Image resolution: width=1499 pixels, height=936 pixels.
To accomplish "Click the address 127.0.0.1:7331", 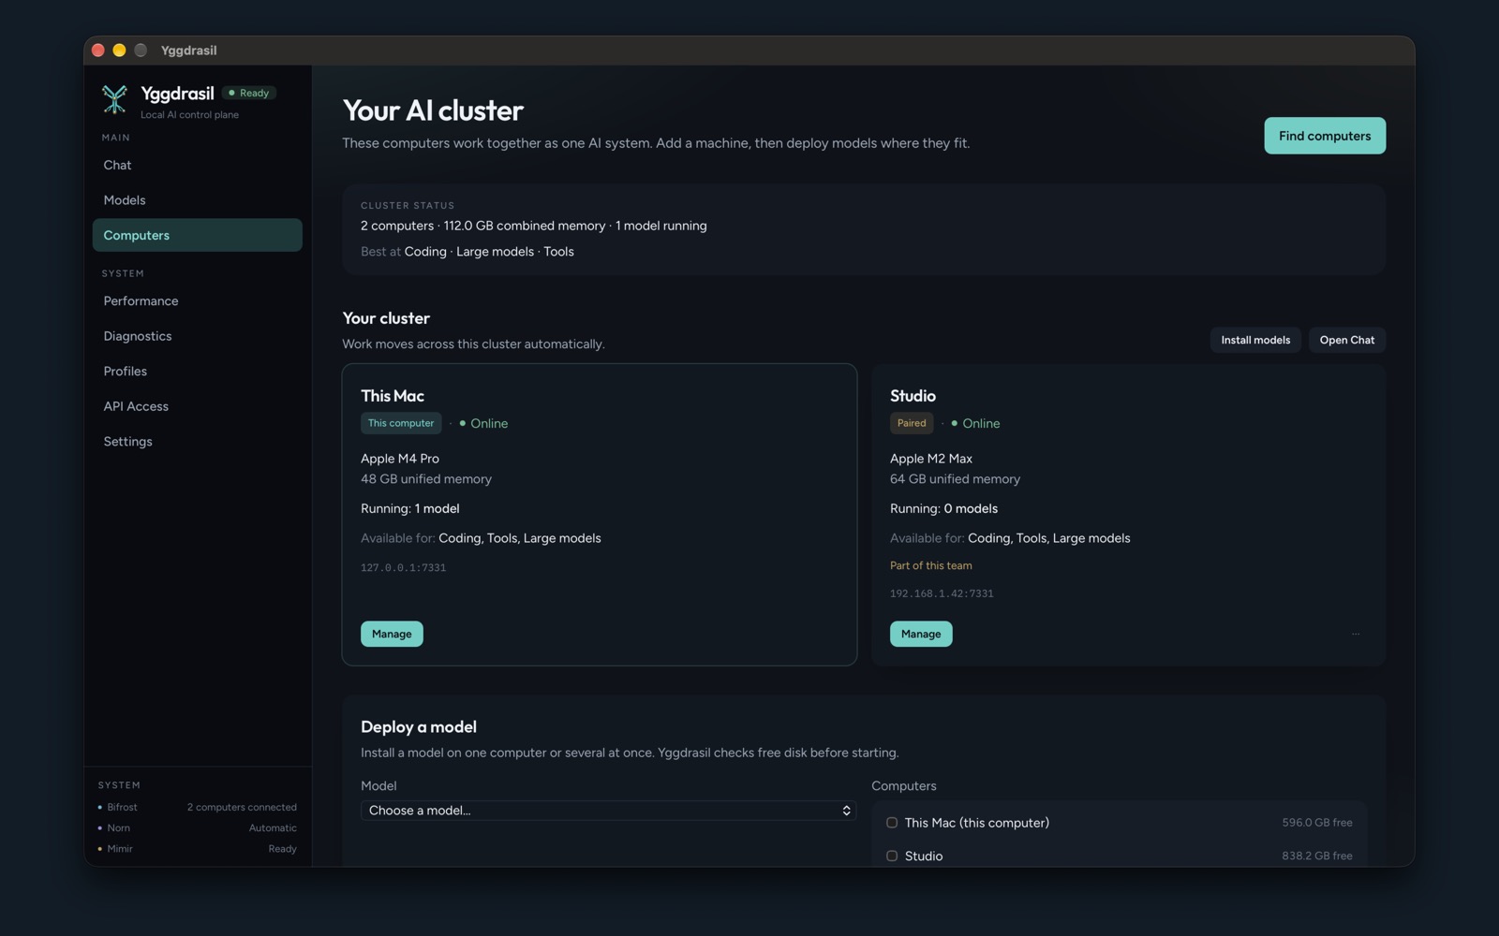I will [x=403, y=567].
